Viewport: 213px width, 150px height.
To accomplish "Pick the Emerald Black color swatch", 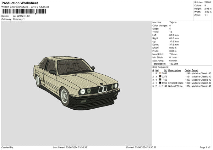I will [x=160, y=83].
